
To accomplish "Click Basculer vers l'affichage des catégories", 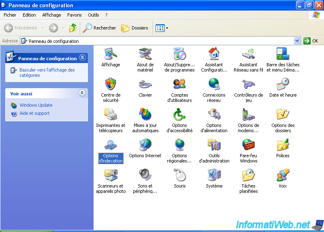I will (47, 73).
